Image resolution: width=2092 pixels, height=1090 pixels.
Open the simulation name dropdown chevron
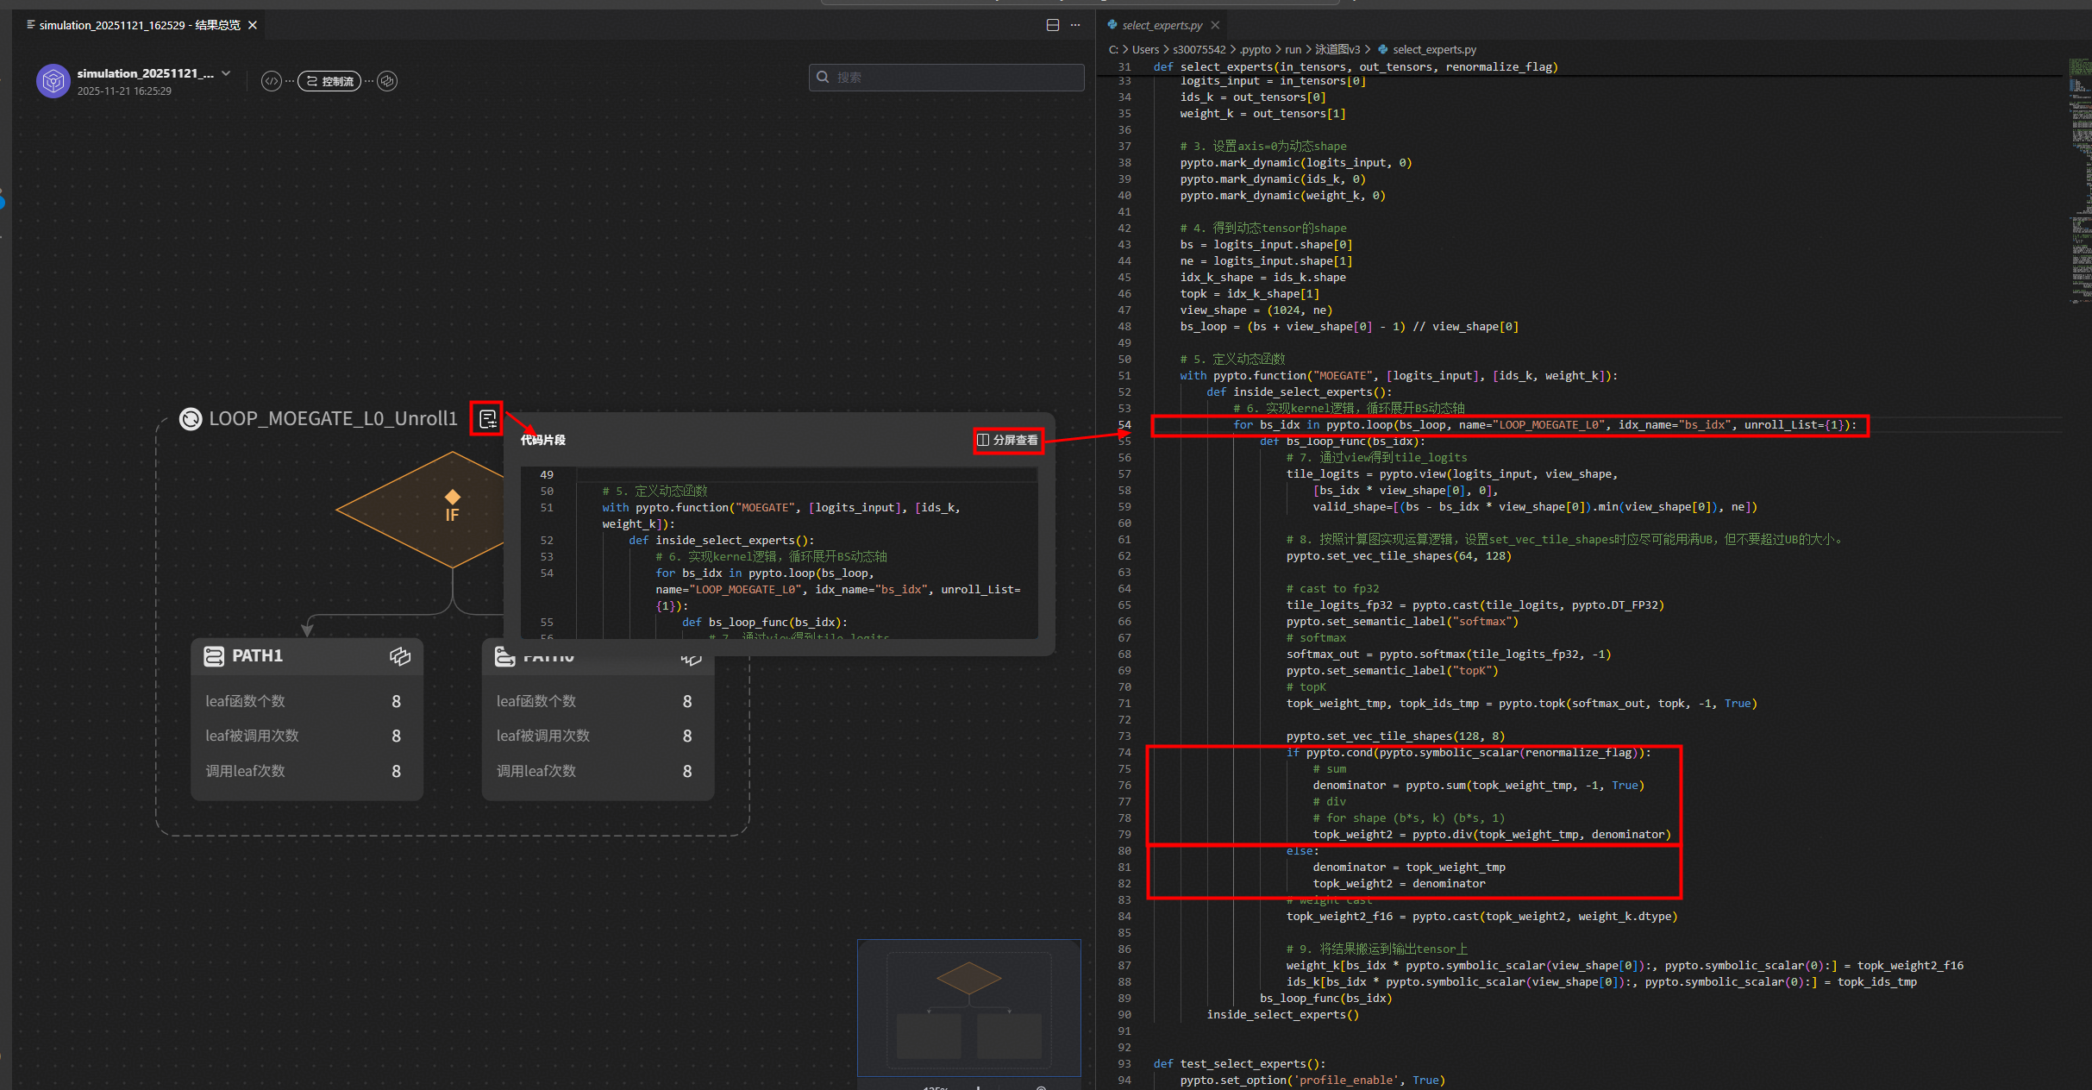[x=226, y=73]
